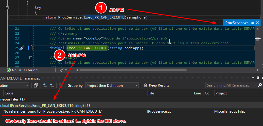The width and height of the screenshot is (263, 126).
Task: Click the horizontal scrollbar right arrow
Action: click(x=258, y=70)
